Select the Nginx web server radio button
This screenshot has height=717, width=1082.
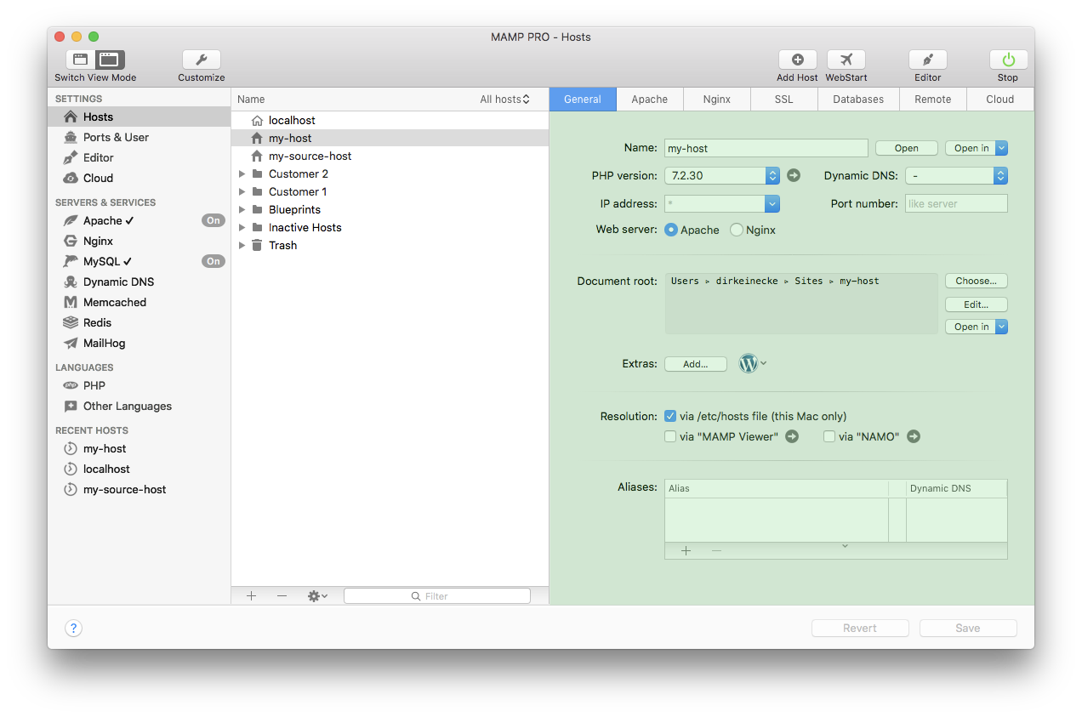pos(737,230)
